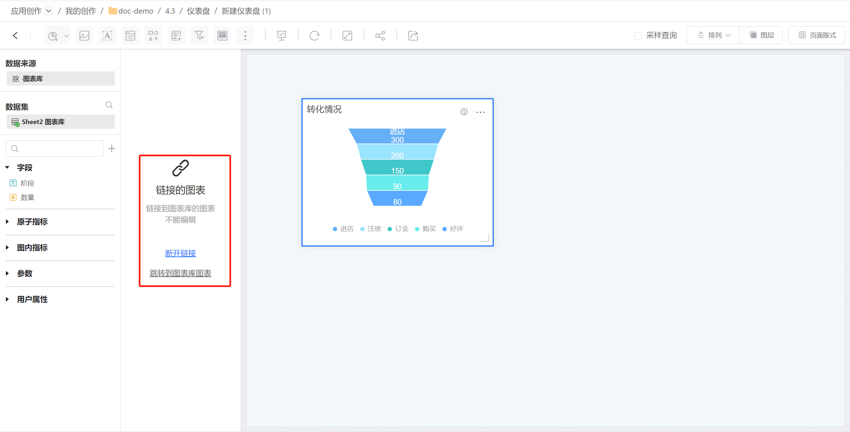Select the 阶段 text field
The image size is (850, 432).
[x=28, y=183]
